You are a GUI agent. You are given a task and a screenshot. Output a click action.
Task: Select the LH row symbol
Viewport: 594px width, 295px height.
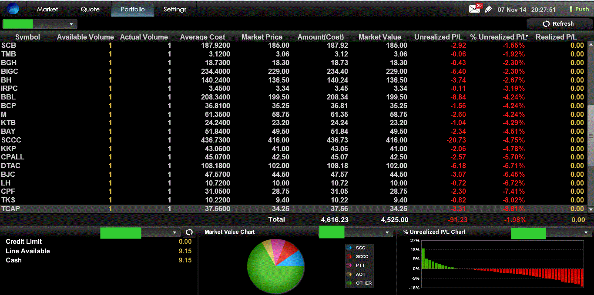pyautogui.click(x=6, y=183)
